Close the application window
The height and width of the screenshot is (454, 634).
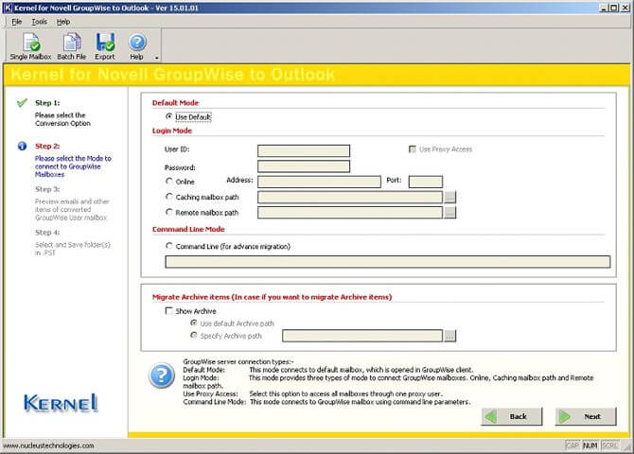click(x=625, y=8)
